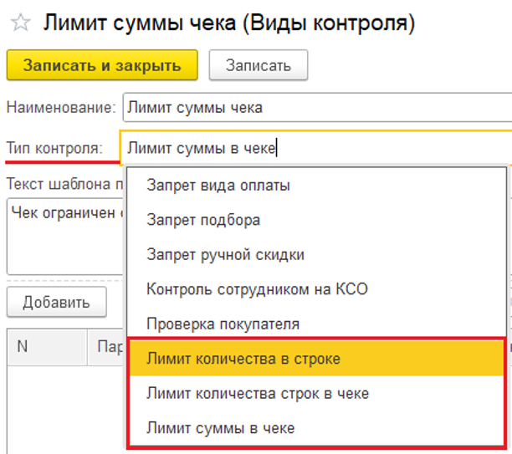Select highlighted 'Лимит количества в строке'
512x454 pixels.
243,358
